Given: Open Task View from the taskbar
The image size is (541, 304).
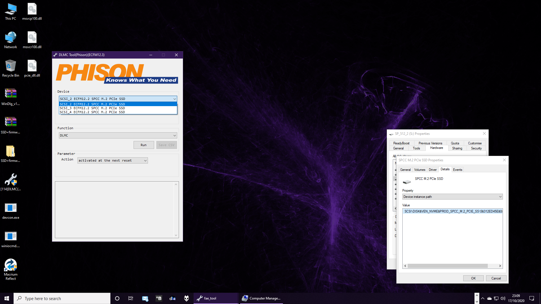Looking at the screenshot, I should coord(131,298).
